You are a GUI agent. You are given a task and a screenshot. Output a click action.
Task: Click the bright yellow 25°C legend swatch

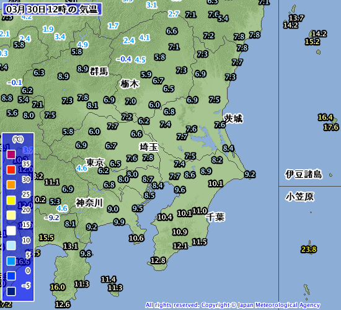(11, 200)
